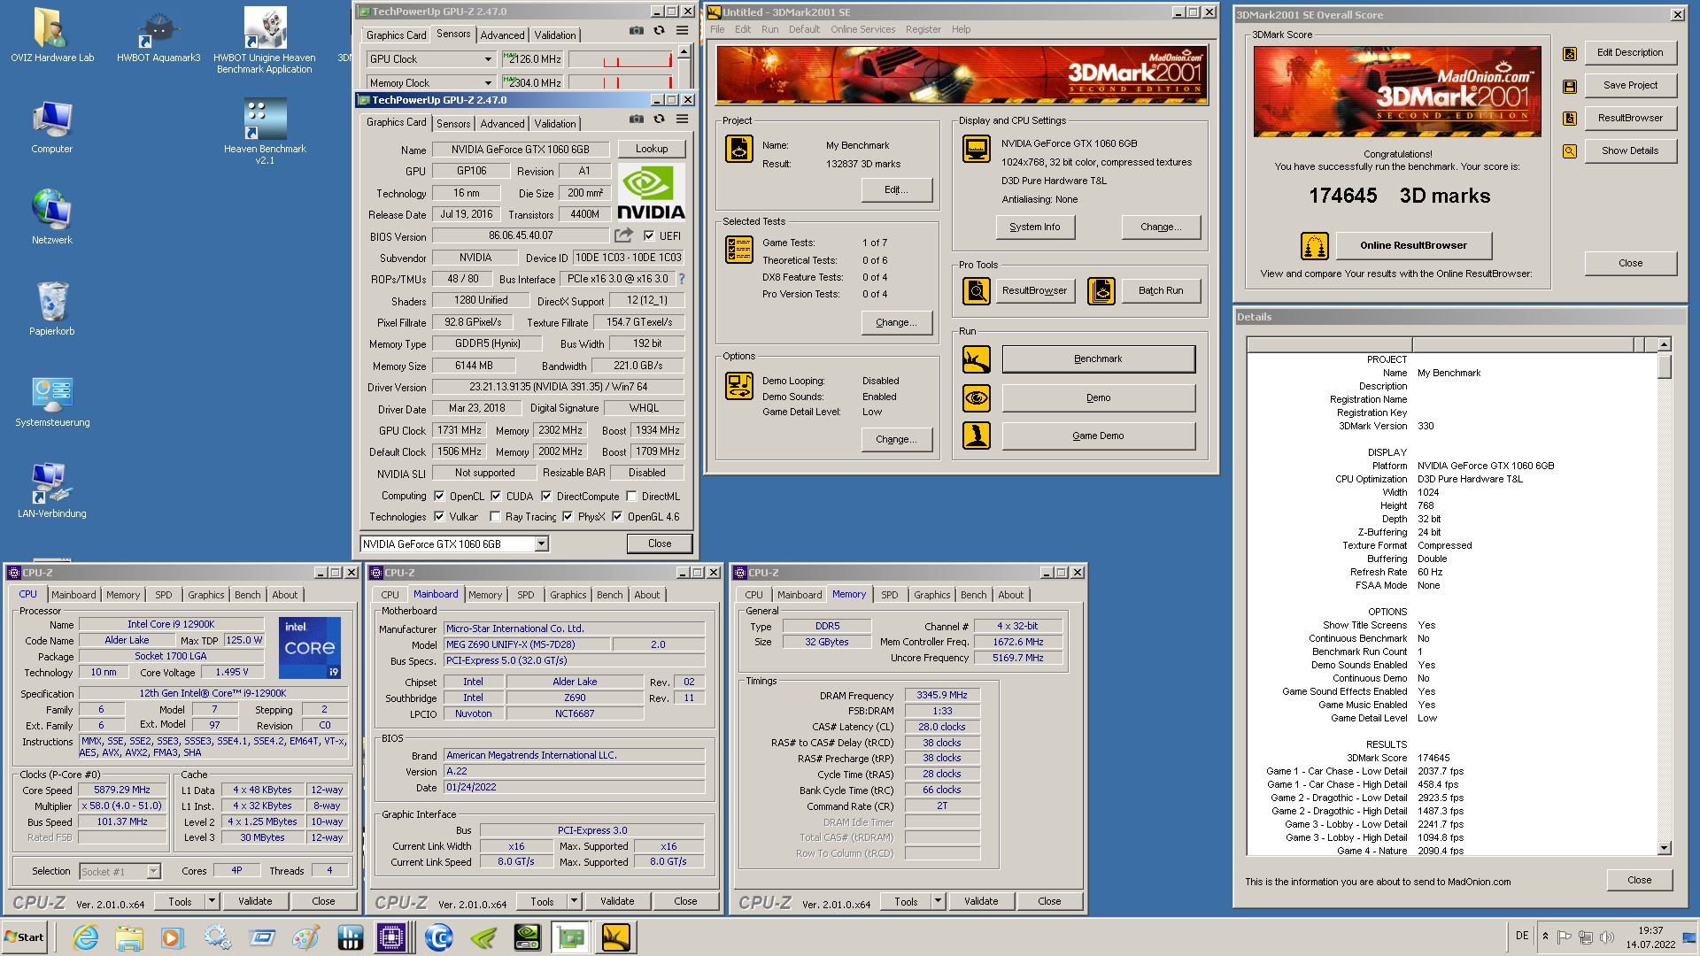The width and height of the screenshot is (1700, 956).
Task: Toggle PhysX checkbox
Action: click(x=568, y=517)
